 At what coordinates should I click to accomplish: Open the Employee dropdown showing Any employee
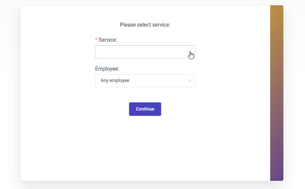pyautogui.click(x=145, y=81)
